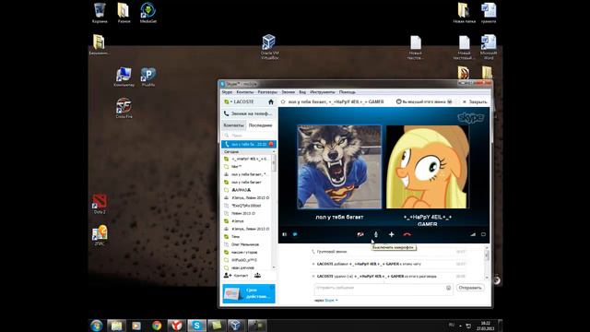Open the иван рачилов conversation
The image size is (590, 332).
[247, 267]
